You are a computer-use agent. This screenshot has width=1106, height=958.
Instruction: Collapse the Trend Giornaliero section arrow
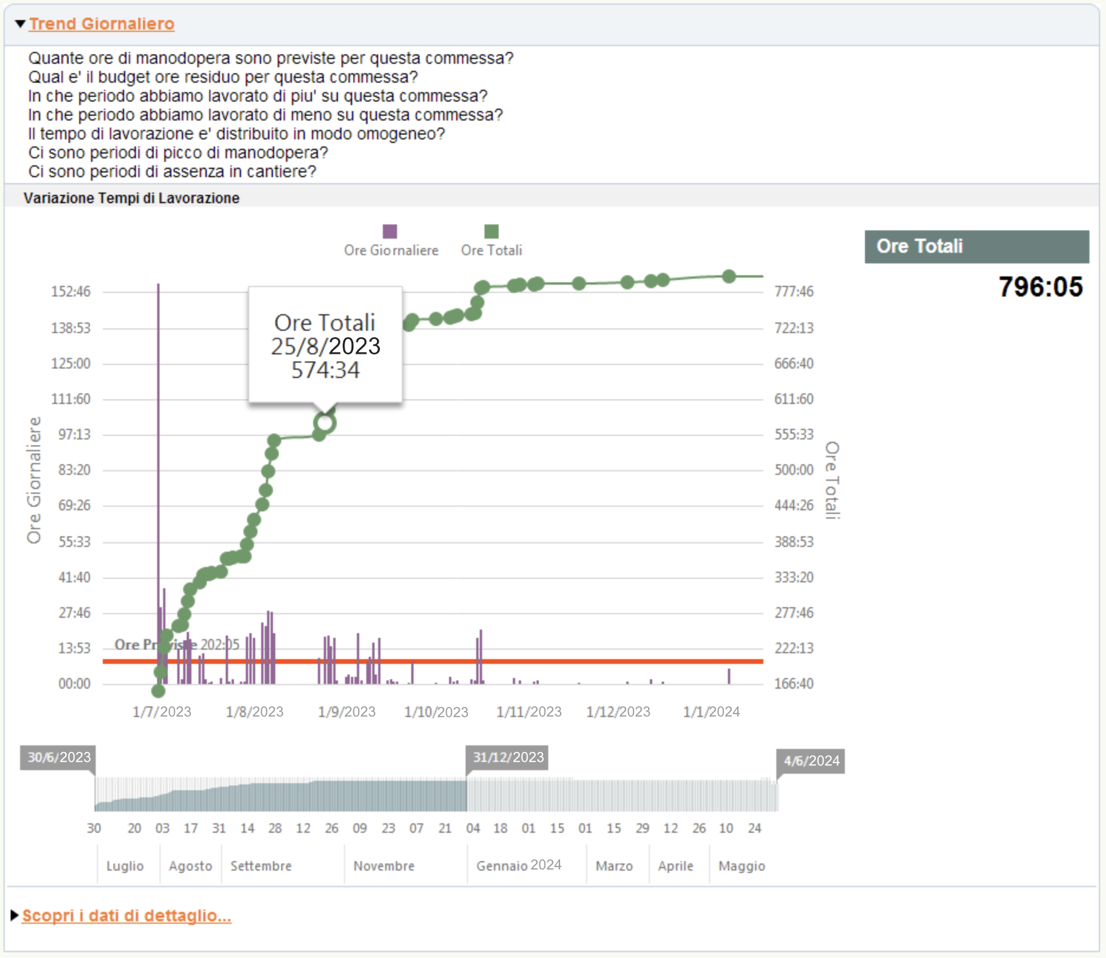[x=20, y=24]
